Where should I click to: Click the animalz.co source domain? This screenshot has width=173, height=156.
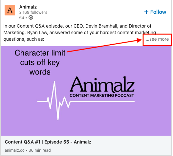pos(14,150)
